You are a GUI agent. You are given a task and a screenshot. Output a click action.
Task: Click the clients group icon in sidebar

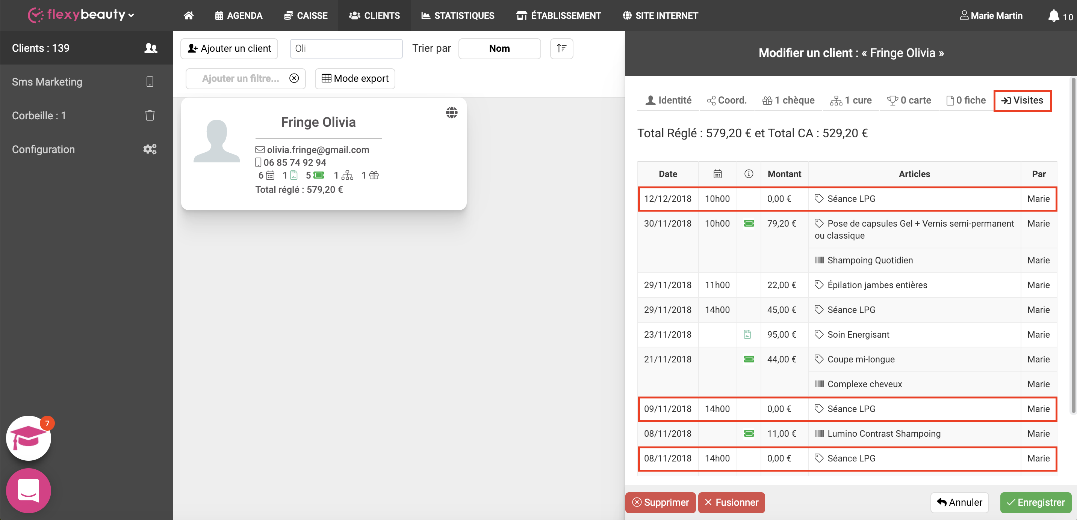[151, 48]
